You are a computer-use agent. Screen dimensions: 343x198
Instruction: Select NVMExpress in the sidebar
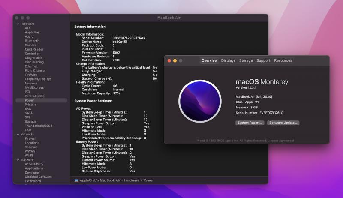pos(34,87)
